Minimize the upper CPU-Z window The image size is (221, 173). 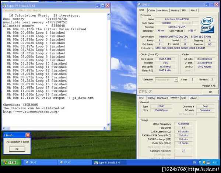click(207, 4)
